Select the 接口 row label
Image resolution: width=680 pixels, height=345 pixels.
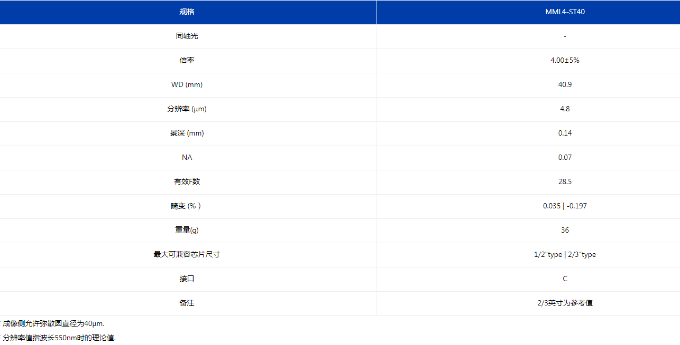(x=187, y=279)
